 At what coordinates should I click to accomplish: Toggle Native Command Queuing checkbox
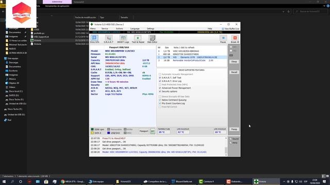point(160,100)
